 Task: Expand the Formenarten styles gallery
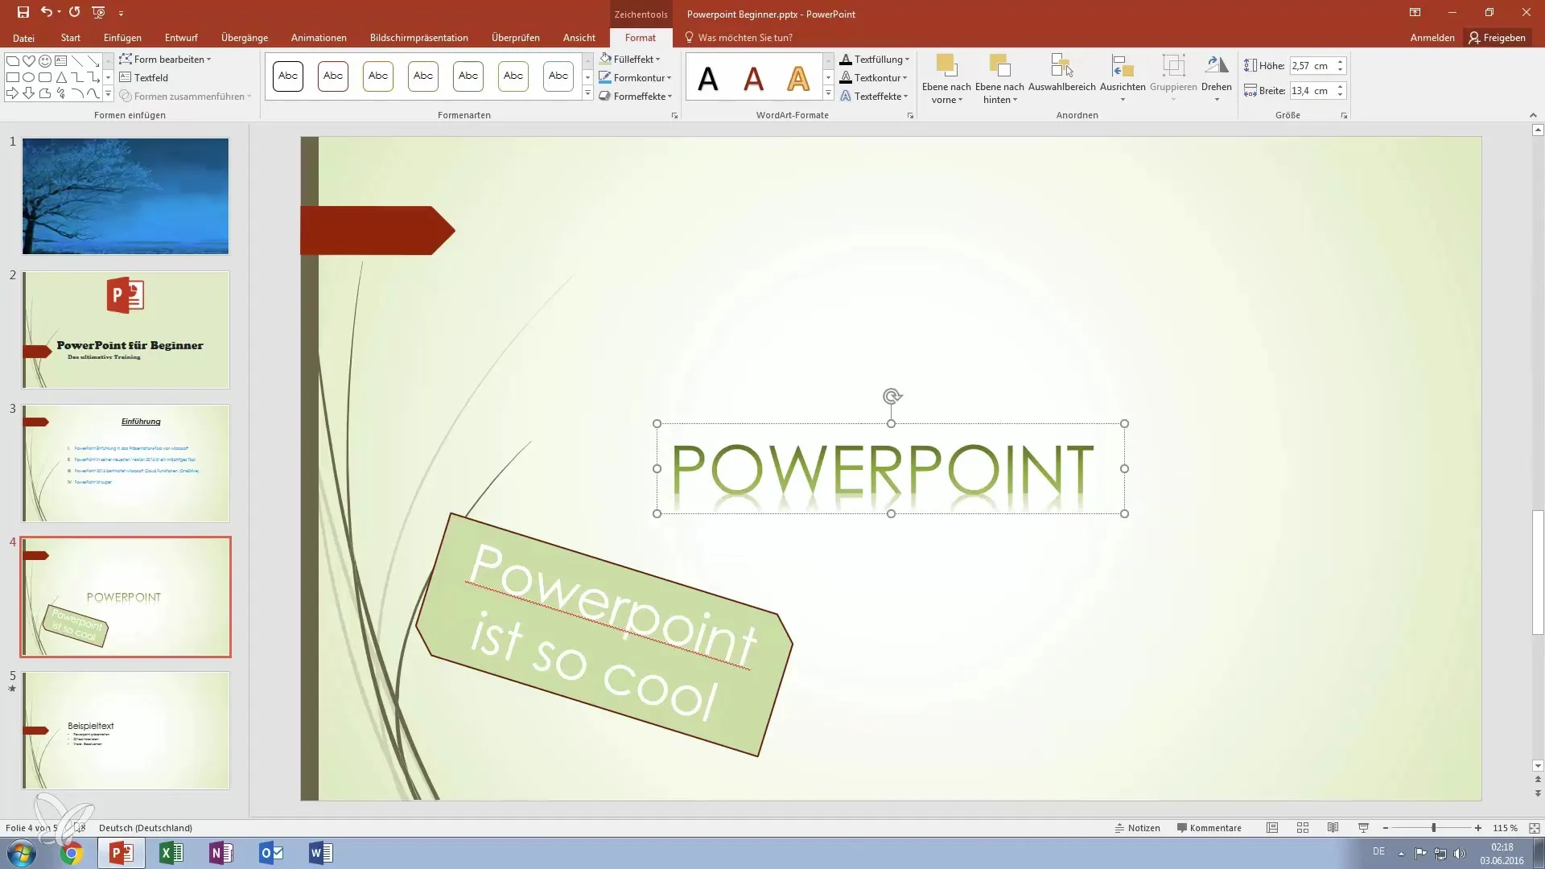click(x=587, y=93)
